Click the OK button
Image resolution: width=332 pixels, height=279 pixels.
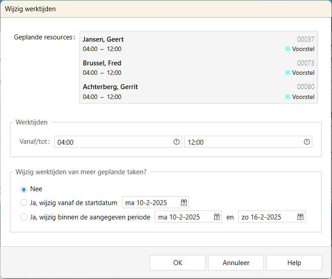[177, 263]
